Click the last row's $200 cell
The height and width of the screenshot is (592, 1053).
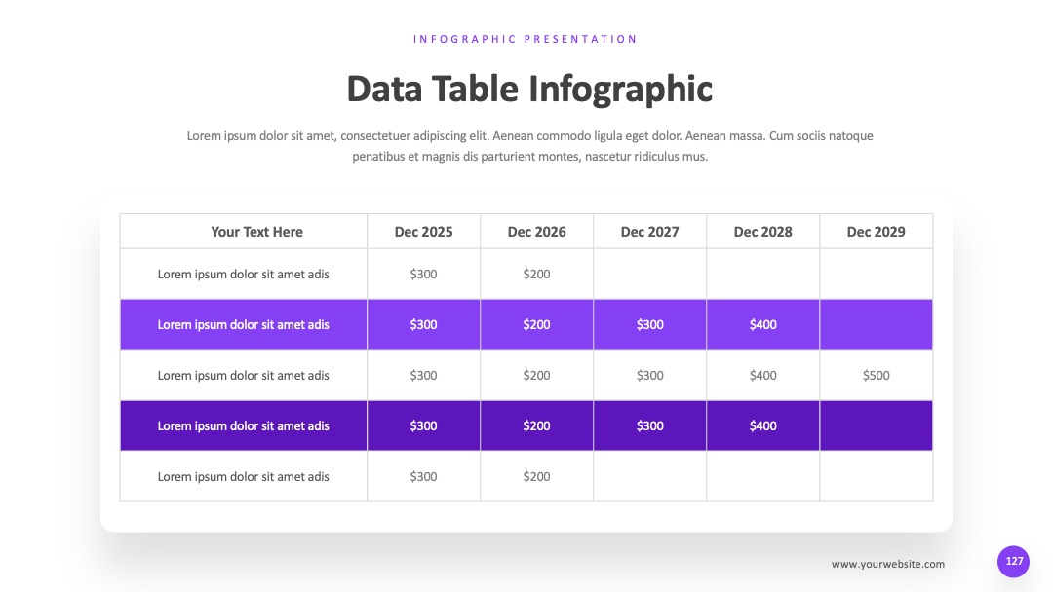coord(536,477)
